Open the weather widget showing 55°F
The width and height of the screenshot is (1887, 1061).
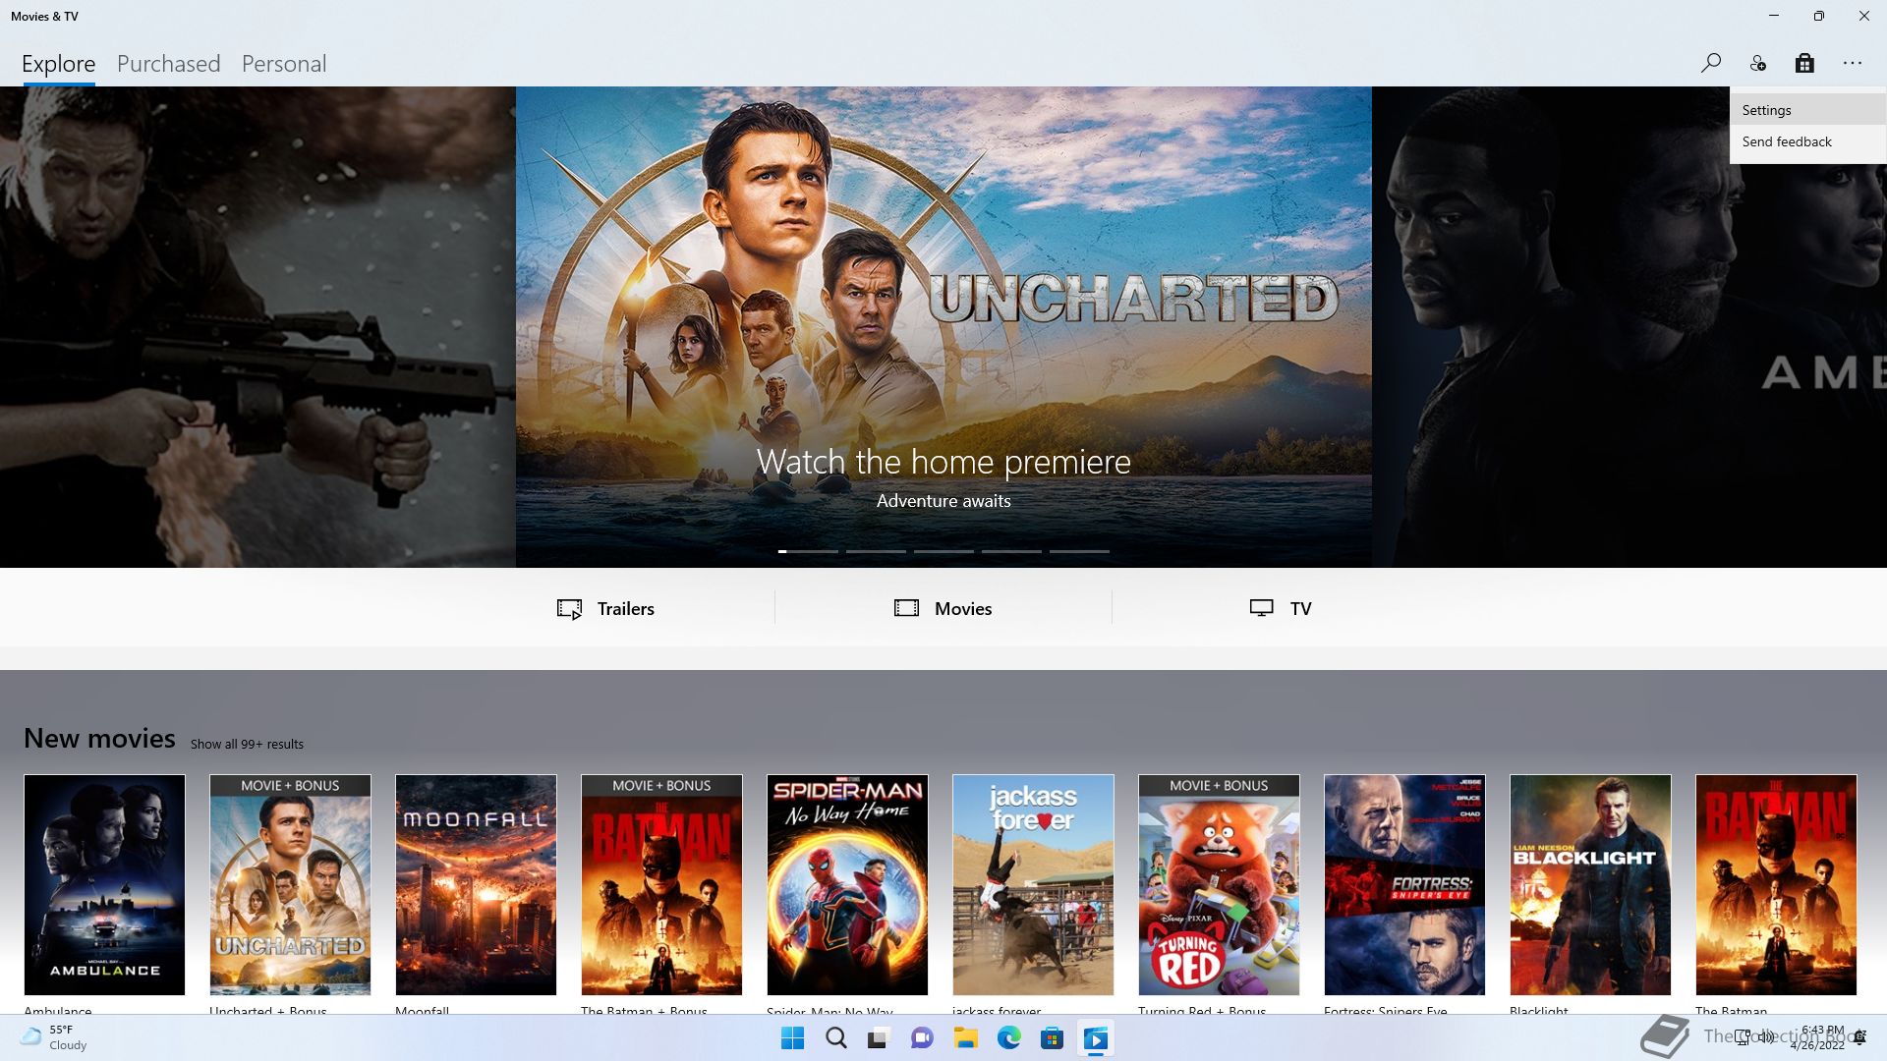click(54, 1037)
